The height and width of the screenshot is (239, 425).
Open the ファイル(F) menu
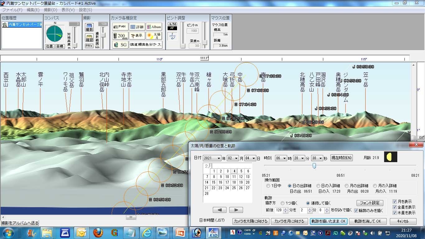point(12,10)
